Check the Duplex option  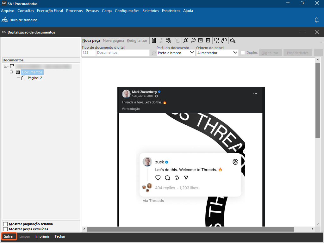pyautogui.click(x=243, y=53)
